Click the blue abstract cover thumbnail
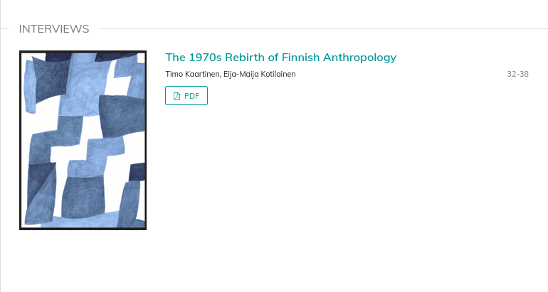The width and height of the screenshot is (548, 292). (x=83, y=140)
